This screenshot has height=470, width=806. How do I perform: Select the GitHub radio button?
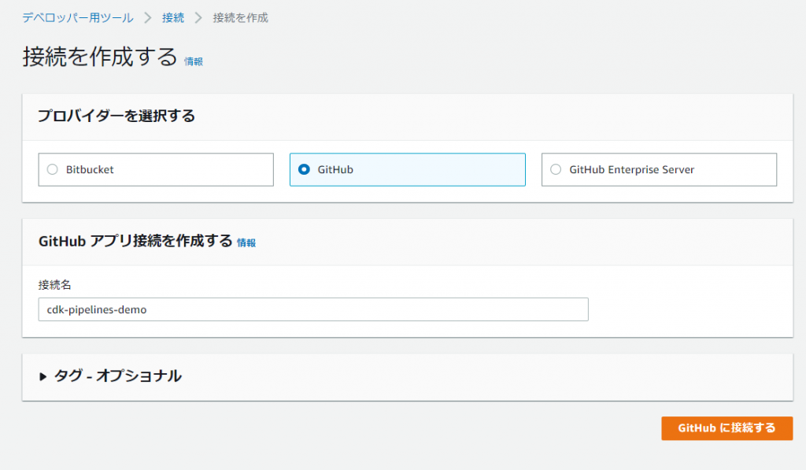click(305, 170)
